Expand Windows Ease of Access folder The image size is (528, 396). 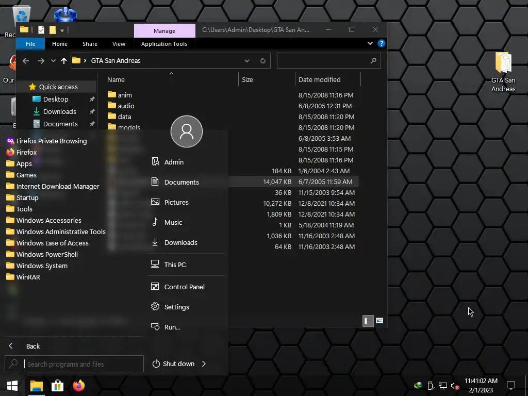(47, 243)
